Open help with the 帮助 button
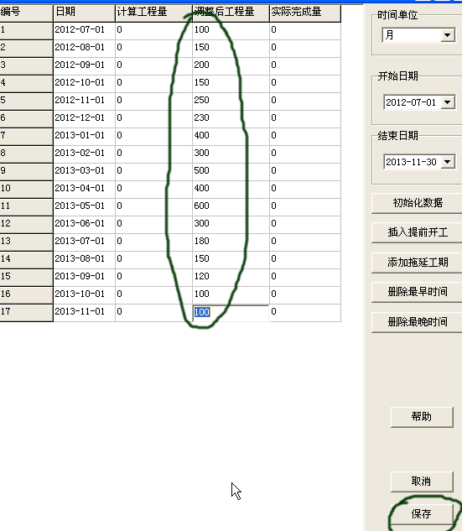Viewport: 462px width, 531px height. tap(422, 417)
